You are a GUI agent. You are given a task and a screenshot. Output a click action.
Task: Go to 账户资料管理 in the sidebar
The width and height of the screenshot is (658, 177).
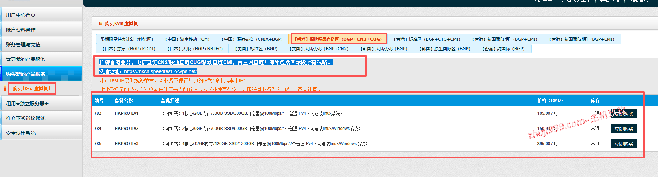[21, 30]
